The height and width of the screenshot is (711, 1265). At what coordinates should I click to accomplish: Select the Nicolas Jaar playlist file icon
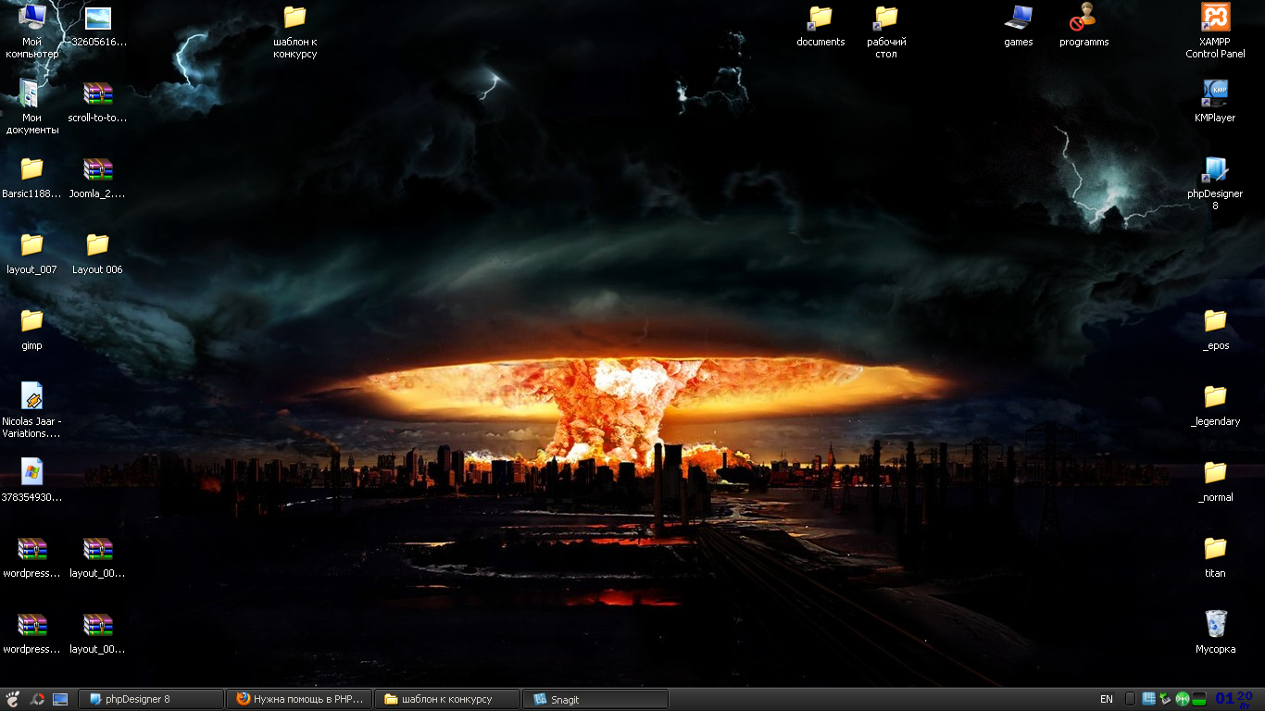click(31, 398)
